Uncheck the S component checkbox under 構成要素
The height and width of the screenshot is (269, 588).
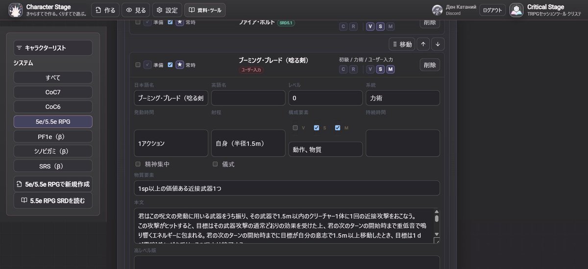[x=317, y=128]
